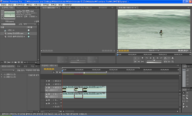Image resolution: width=192 pixels, height=116 pixels.
Task: Switch to the 메타데이터 tab
Action: tap(103, 7)
